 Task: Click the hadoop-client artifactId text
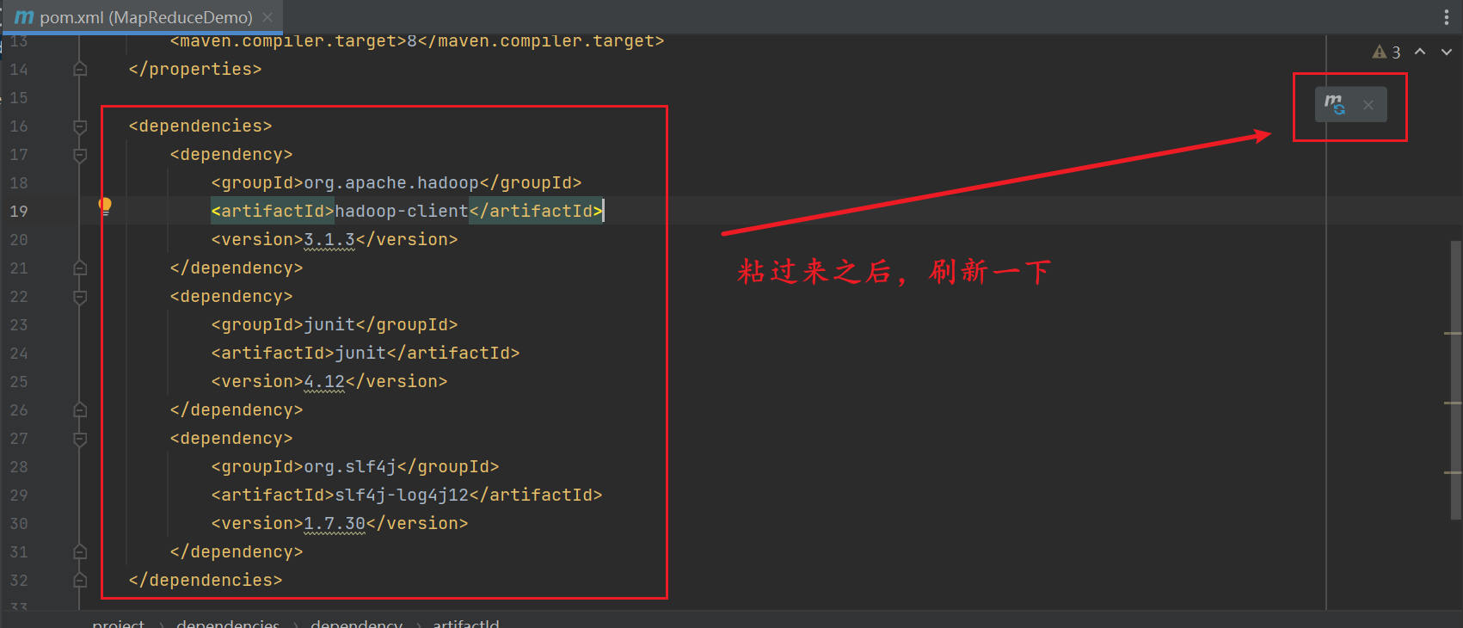coord(402,211)
